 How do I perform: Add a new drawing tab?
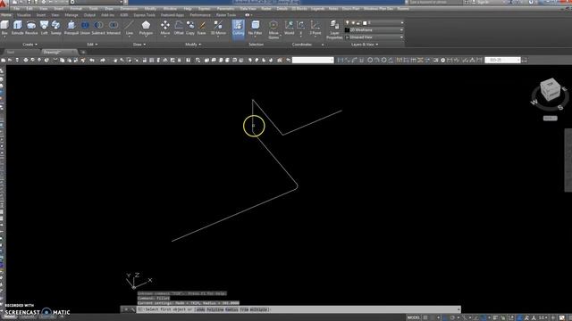83,52
